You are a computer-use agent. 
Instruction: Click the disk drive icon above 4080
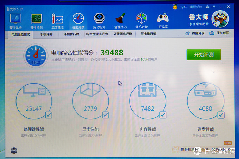tap(205, 90)
